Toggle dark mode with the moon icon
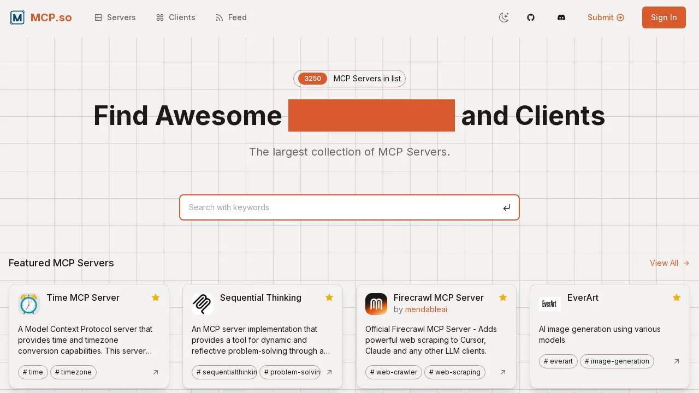This screenshot has width=699, height=393. [503, 17]
